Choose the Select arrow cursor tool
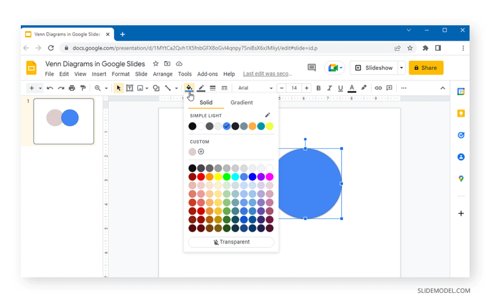Image resolution: width=490 pixels, height=303 pixels. (118, 88)
